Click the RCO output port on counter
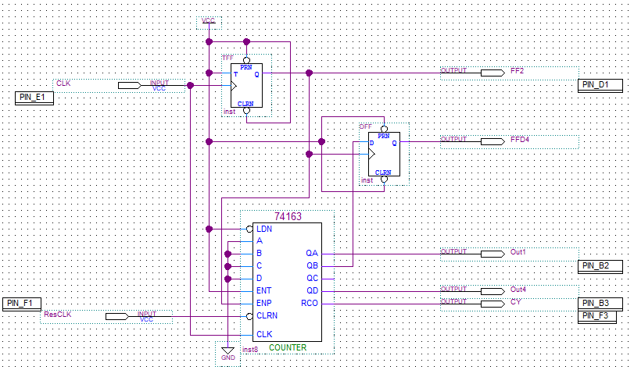Screen dimensions: 634x370 [x=310, y=304]
